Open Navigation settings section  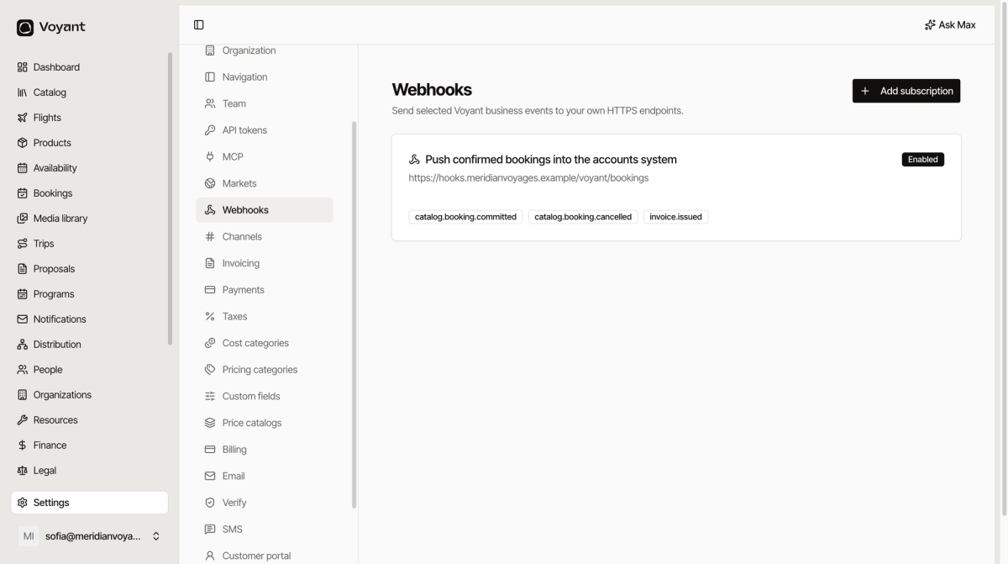point(265,77)
